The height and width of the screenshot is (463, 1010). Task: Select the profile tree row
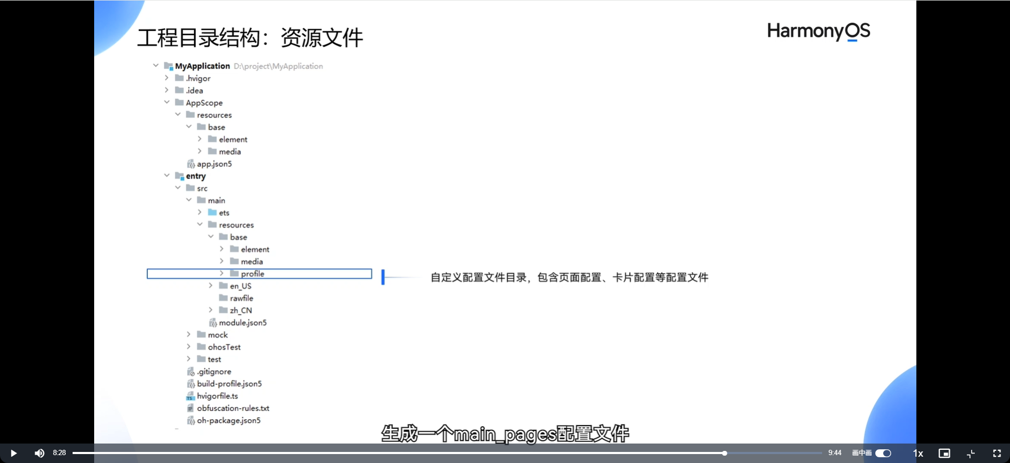[259, 274]
